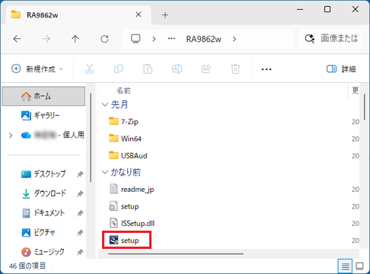Click the PC monitor icon in address bar

(136, 39)
